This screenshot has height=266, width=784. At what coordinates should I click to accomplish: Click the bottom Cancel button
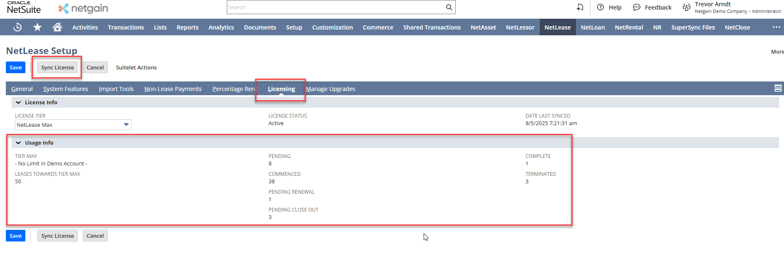click(x=95, y=236)
